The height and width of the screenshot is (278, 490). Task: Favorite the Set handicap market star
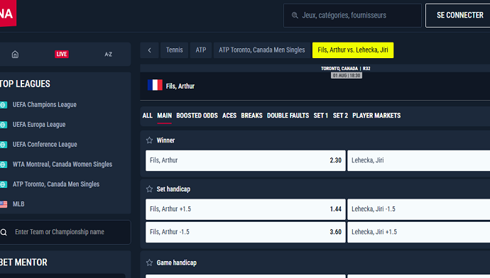pos(149,189)
